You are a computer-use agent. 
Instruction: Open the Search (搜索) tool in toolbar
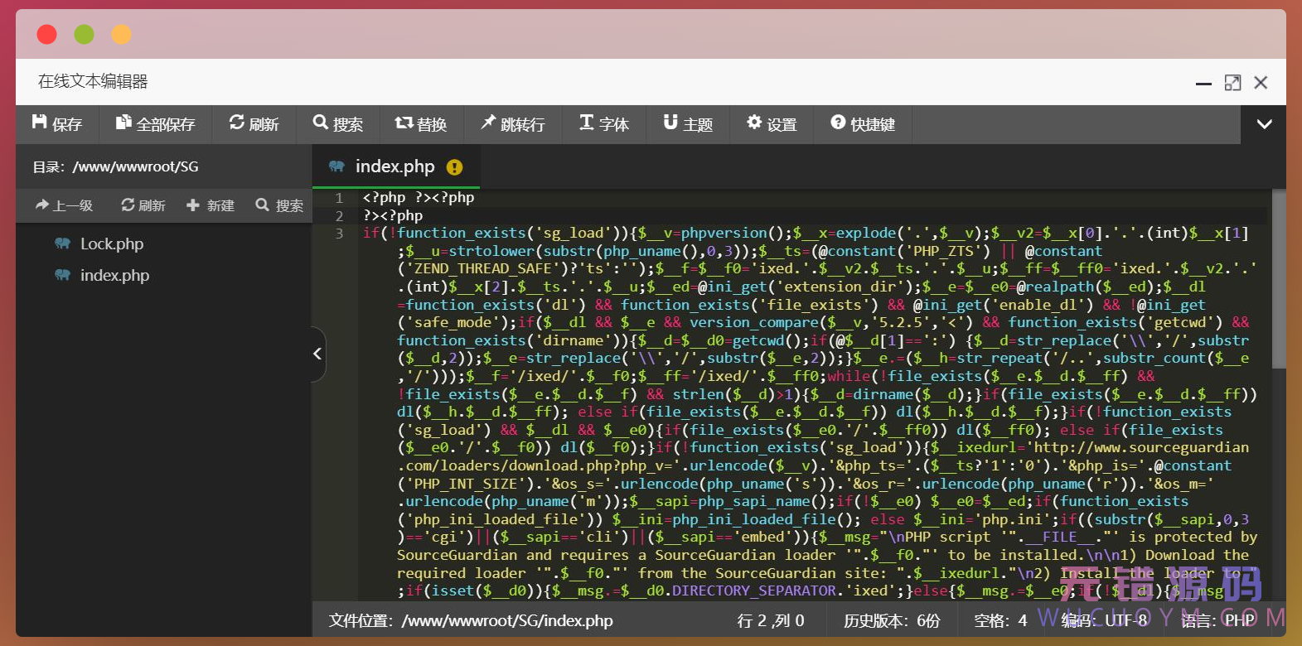[x=338, y=124]
